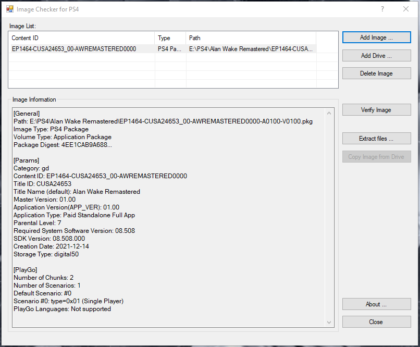Click the Image Checker app icon
420x347 pixels.
[10, 9]
